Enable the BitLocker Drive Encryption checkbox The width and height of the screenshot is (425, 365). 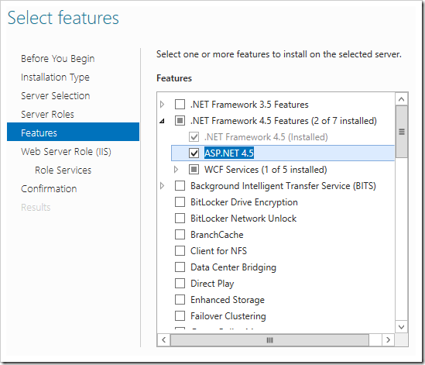(180, 202)
